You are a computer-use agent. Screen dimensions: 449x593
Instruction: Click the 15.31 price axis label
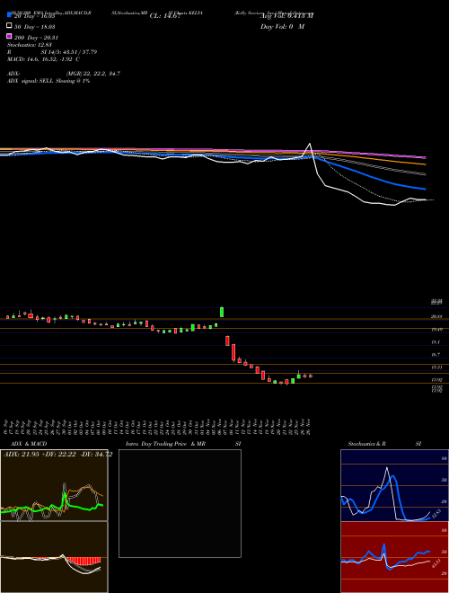tap(436, 367)
